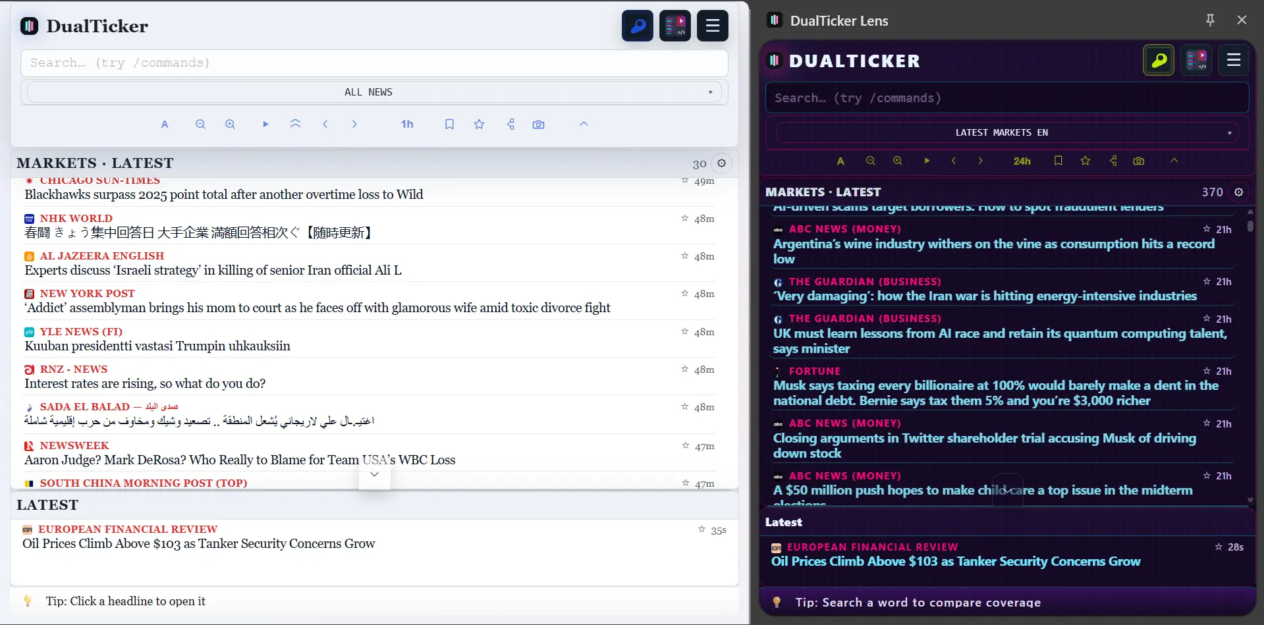
Task: Take a snapshot with the DualTicker camera icon
Action: [538, 124]
